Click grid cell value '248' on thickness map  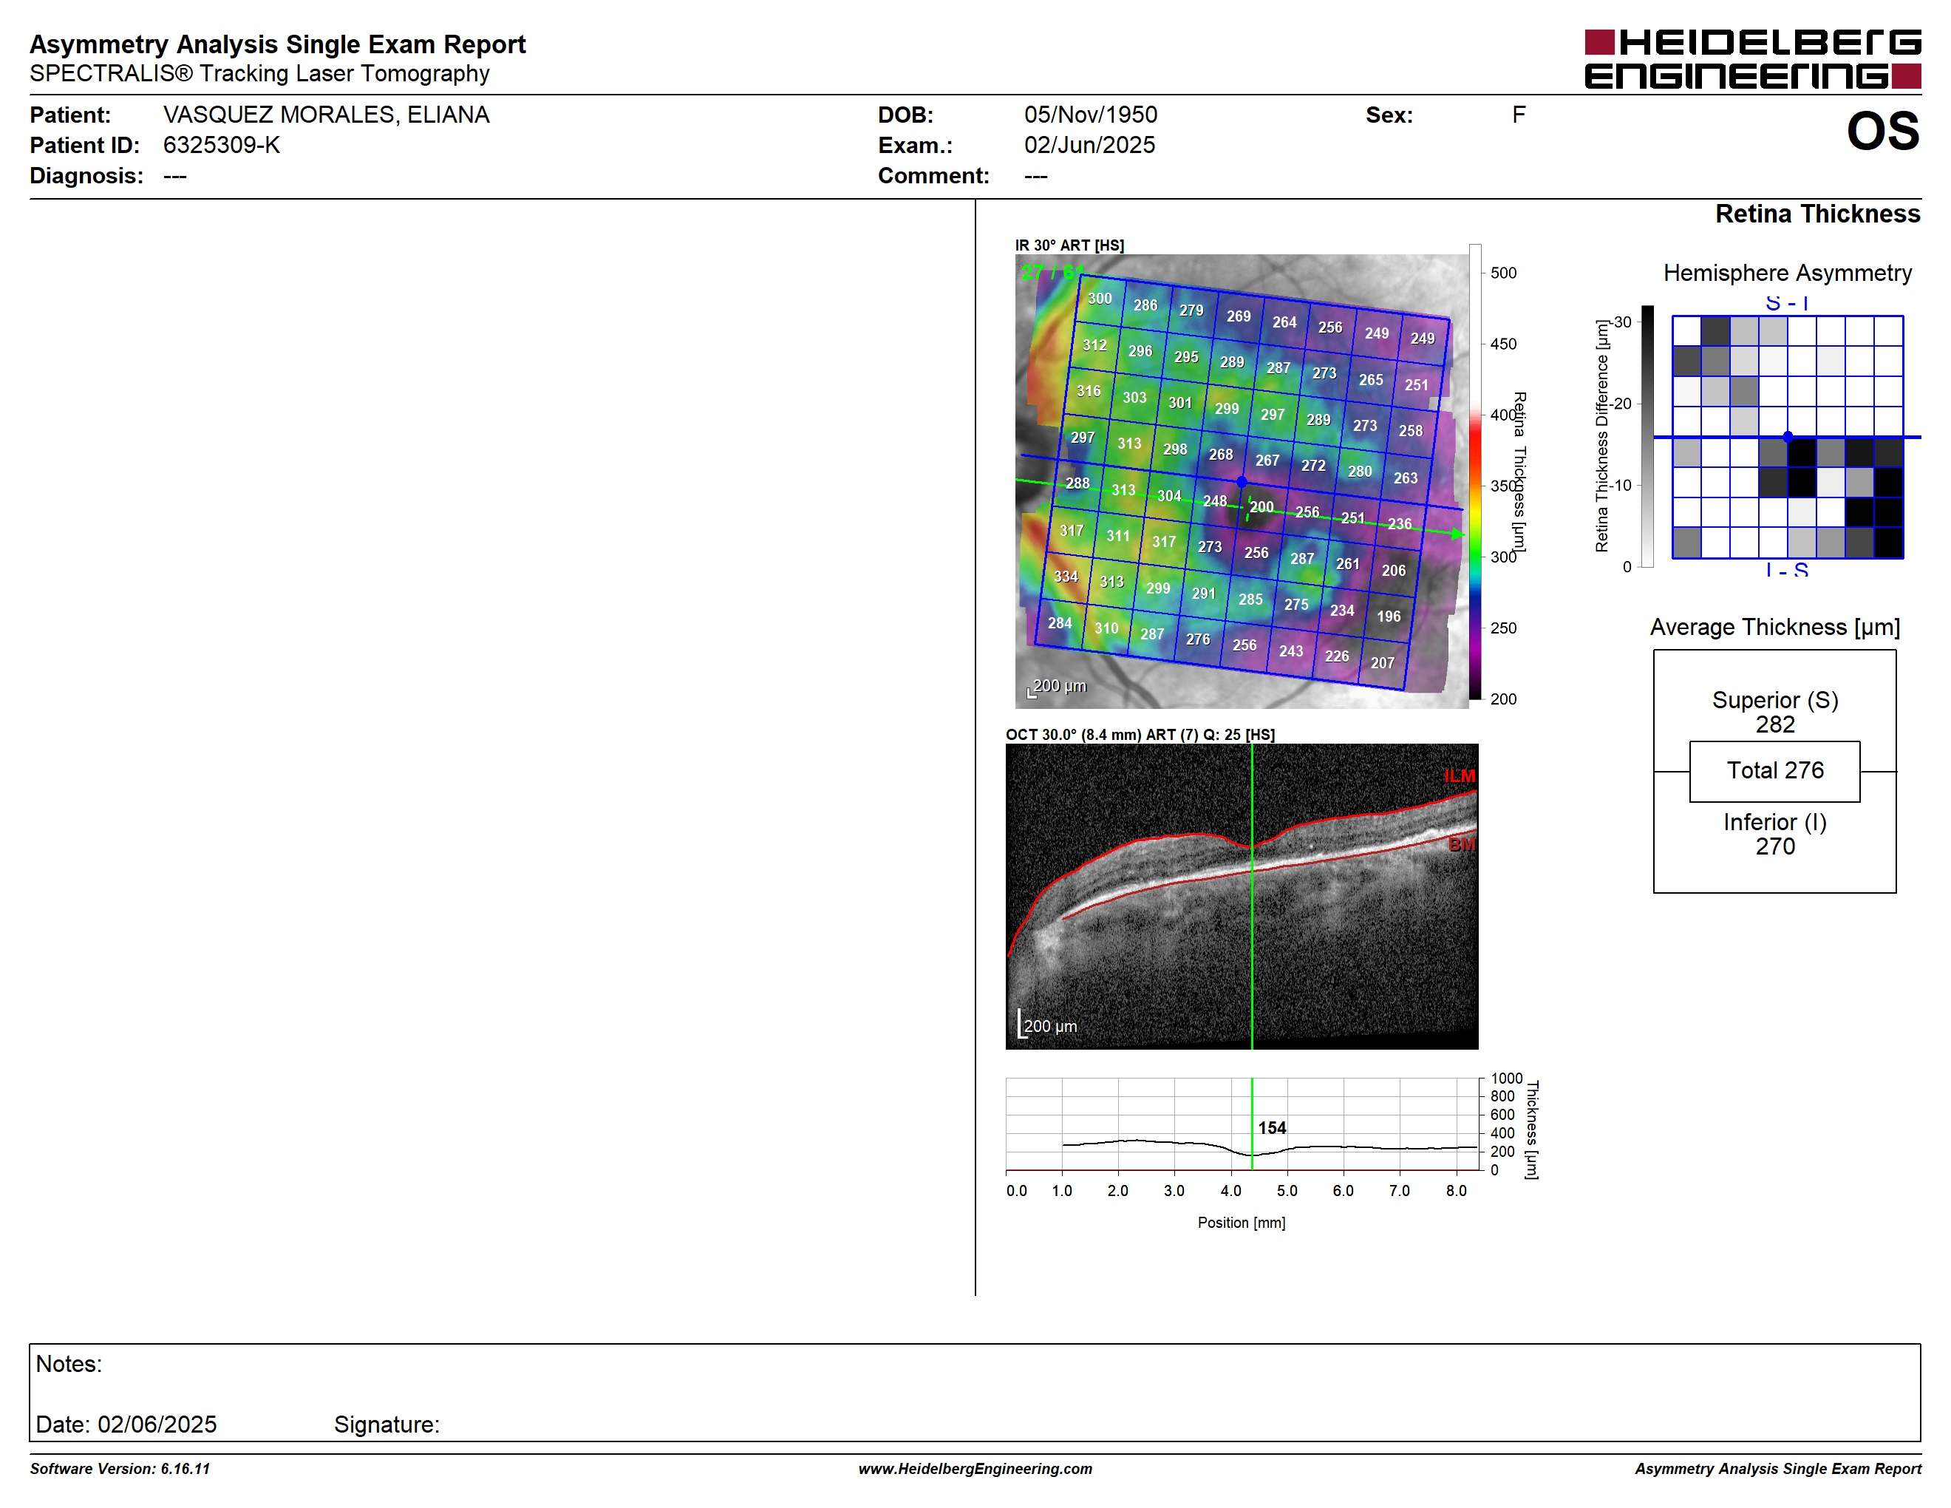[x=1215, y=501]
